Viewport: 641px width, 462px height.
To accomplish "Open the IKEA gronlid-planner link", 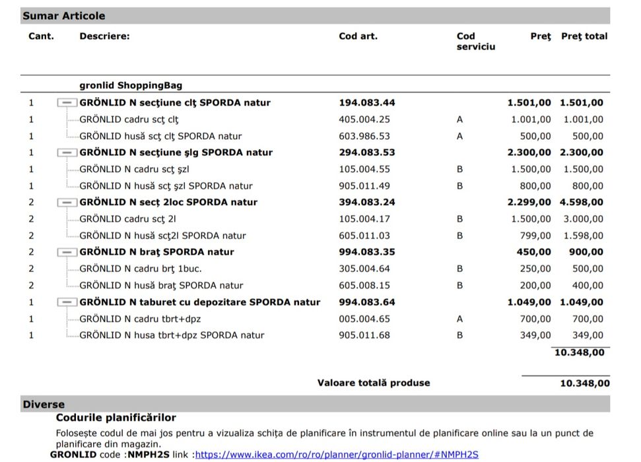I will [337, 454].
